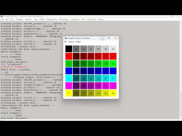This screenshot has width=182, height=136.
Task: Select the darkest teal swatch in cyan row
Action: click(x=76, y=78)
